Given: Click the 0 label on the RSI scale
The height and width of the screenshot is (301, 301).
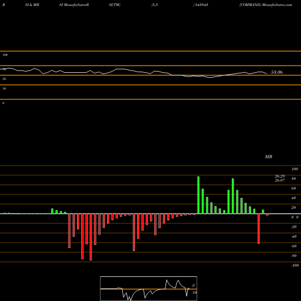Looking at the screenshot, I should pos(3,103).
